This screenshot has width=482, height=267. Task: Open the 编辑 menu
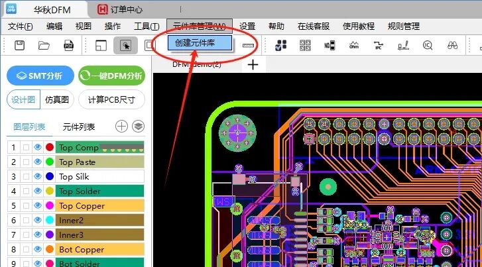click(x=54, y=27)
